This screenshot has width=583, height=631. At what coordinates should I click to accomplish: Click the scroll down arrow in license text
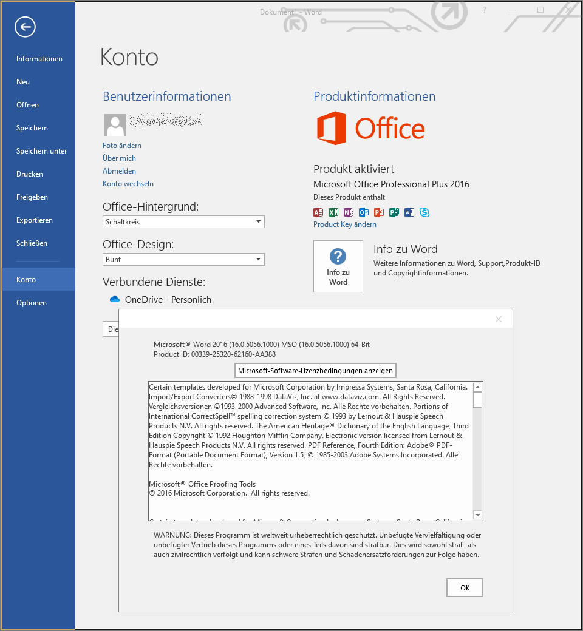[477, 515]
